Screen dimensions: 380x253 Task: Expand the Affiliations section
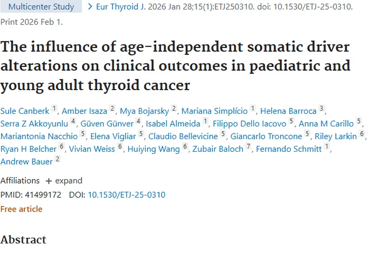(x=64, y=181)
